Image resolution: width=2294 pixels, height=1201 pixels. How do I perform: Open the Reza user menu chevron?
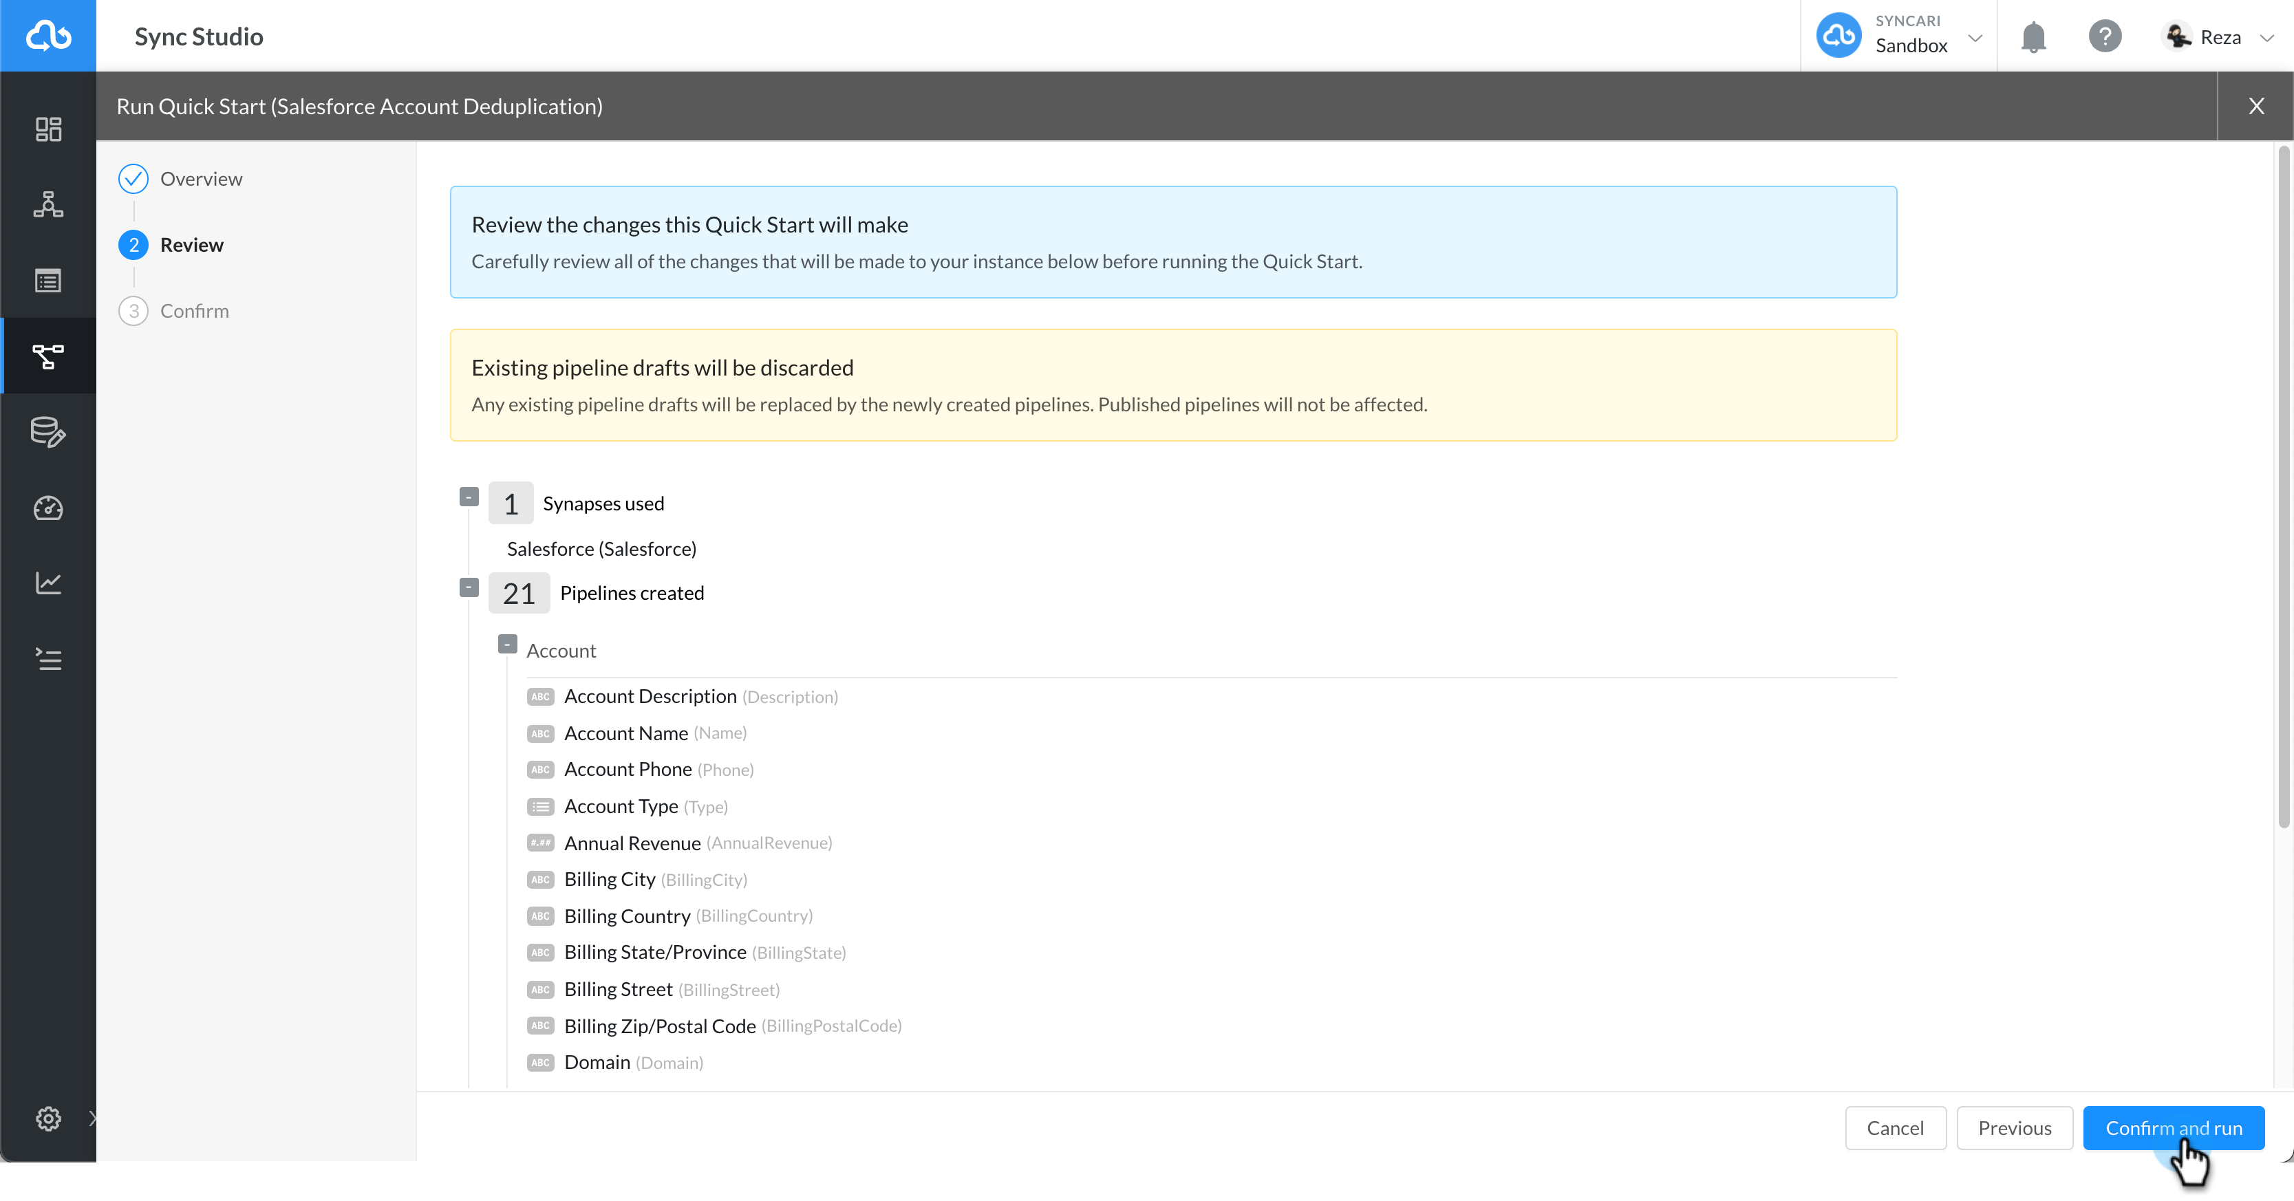pos(2267,37)
